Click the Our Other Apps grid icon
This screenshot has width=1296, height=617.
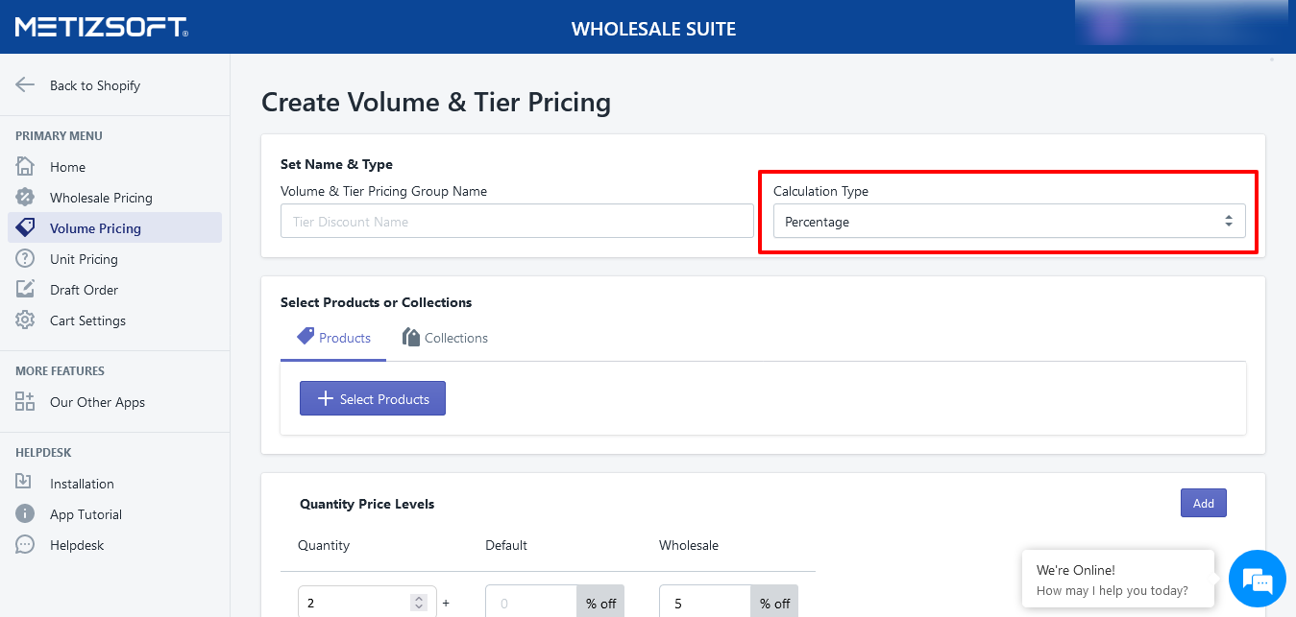[x=25, y=402]
